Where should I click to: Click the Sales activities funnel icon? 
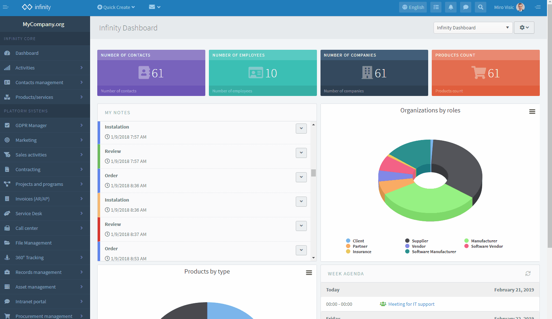[7, 155]
